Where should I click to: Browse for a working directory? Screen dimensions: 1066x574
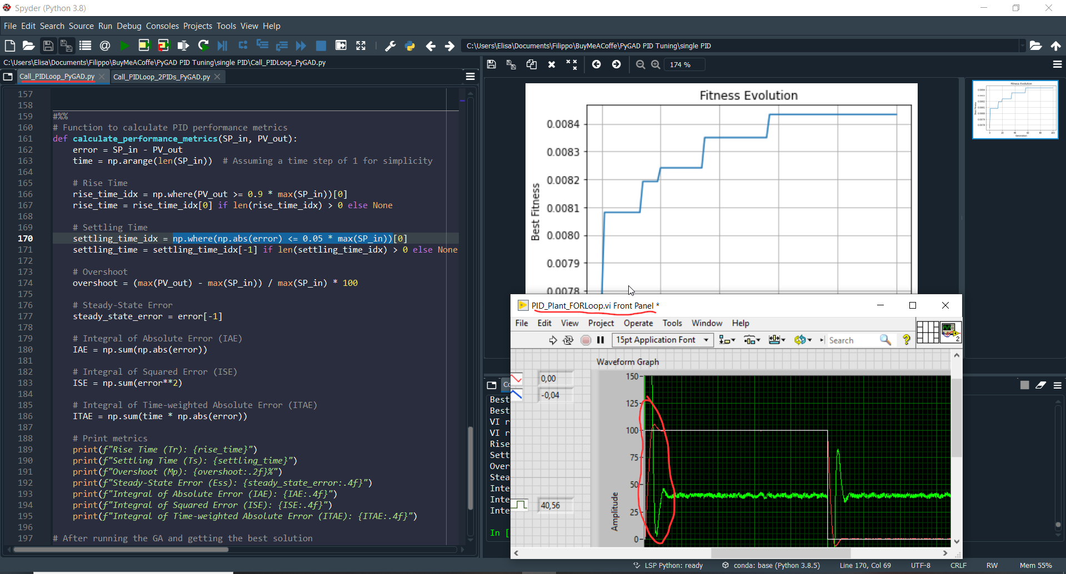(x=1035, y=46)
